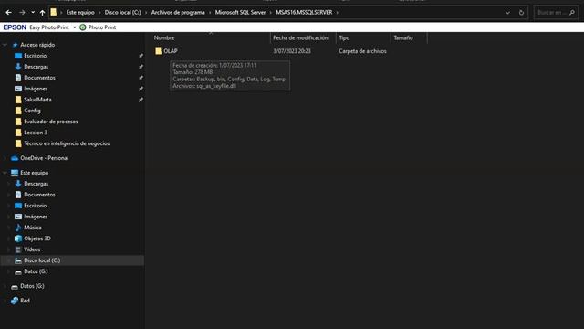Click 'Disco local (C:)' in address breadcrumb
The width and height of the screenshot is (584, 329).
(122, 12)
